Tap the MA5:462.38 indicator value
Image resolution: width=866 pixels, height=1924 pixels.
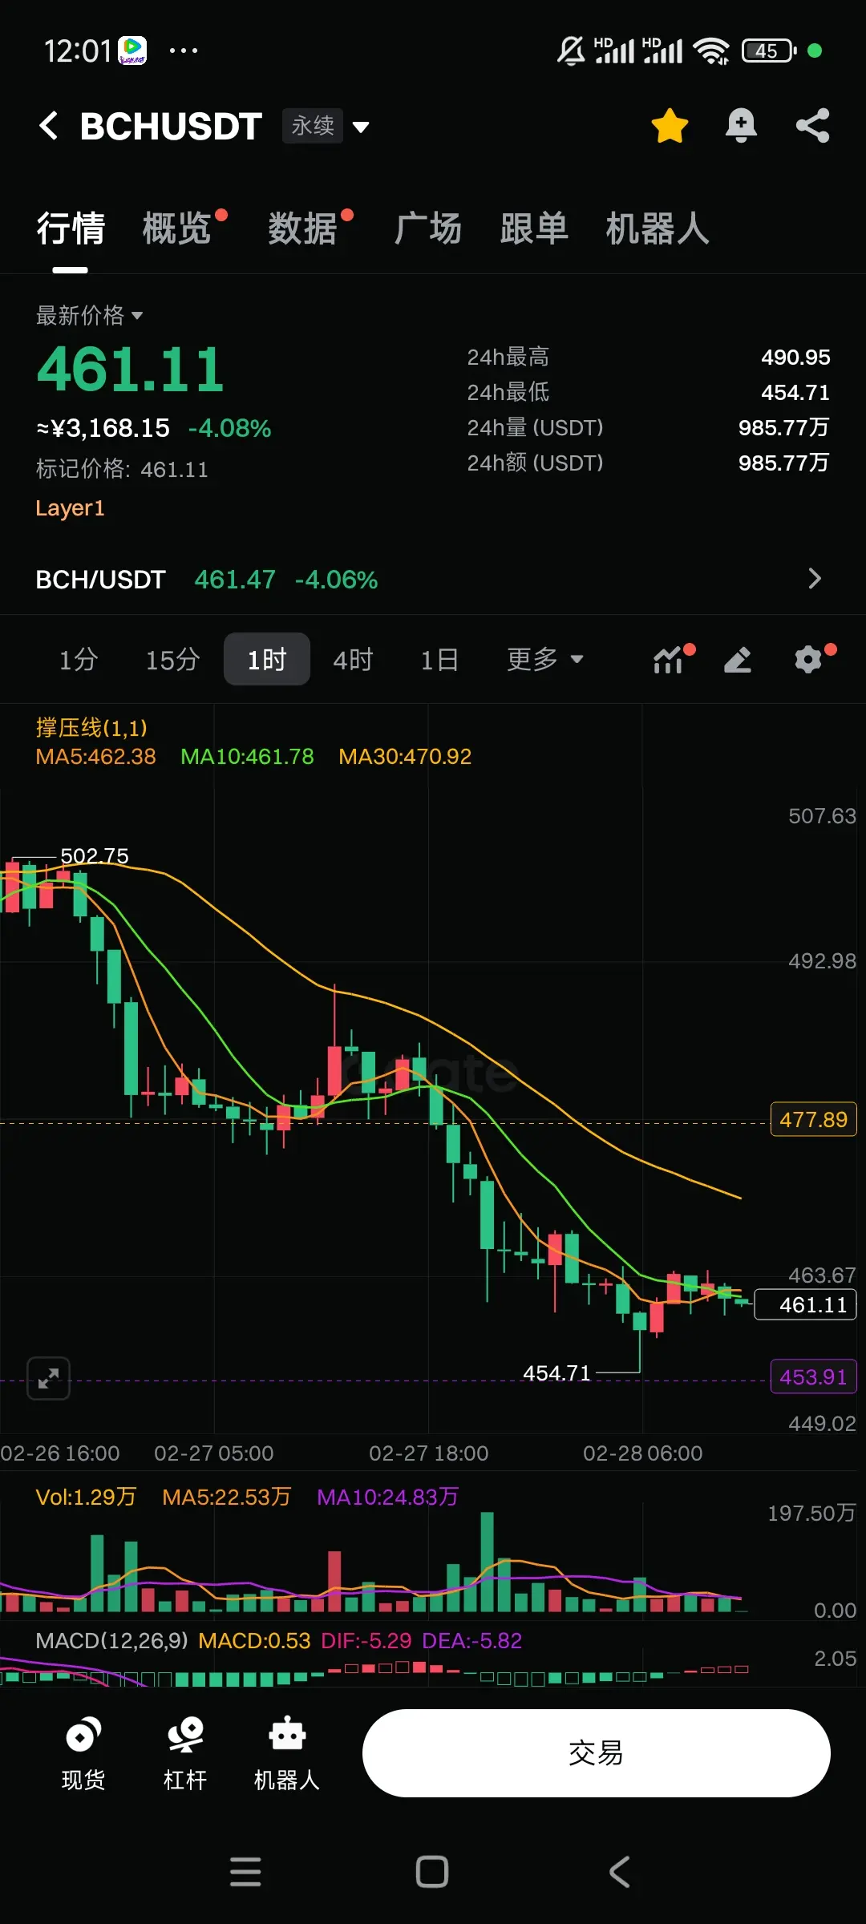coord(95,757)
